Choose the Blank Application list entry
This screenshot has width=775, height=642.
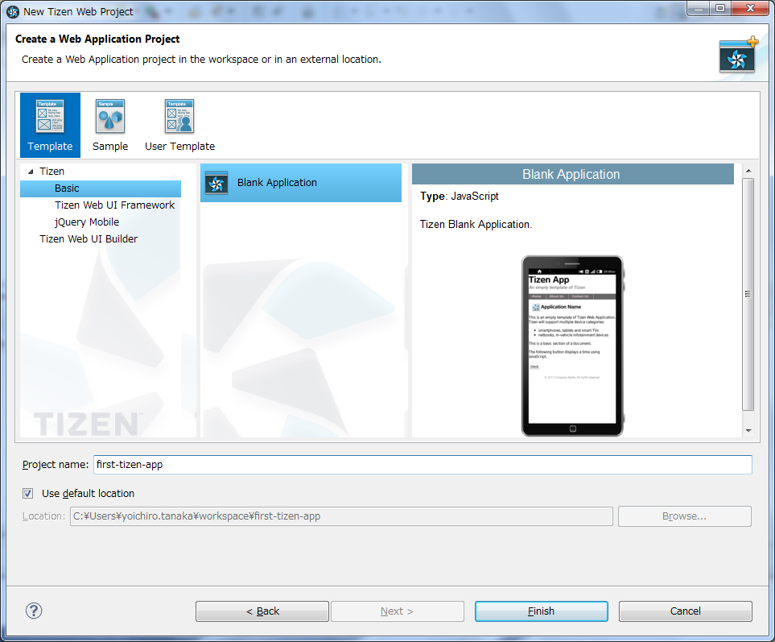point(300,183)
